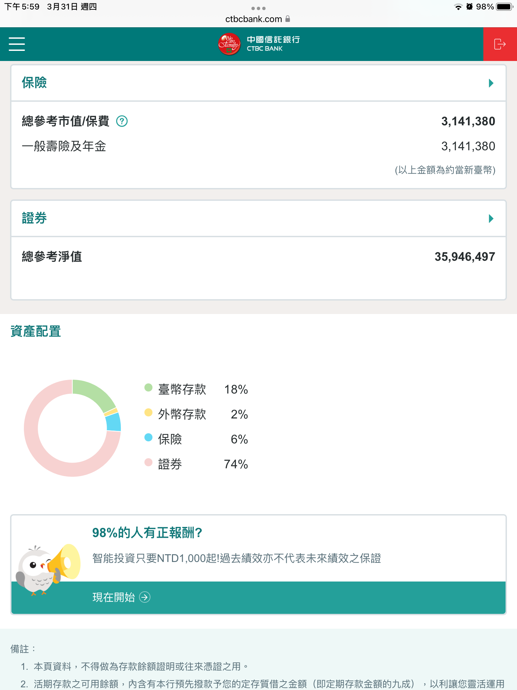Select the green 臺幣存款 legend dot
517x690 pixels.
point(148,387)
